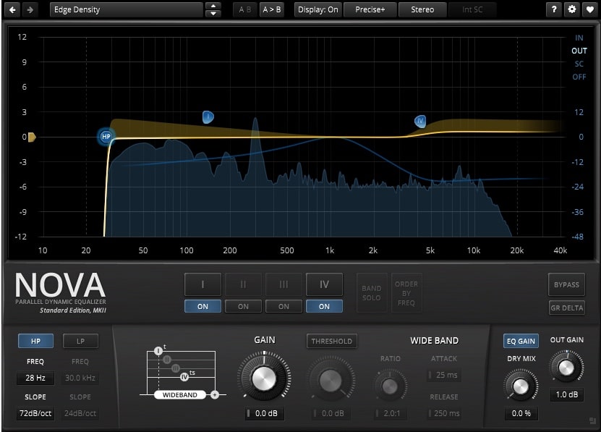Click the HP filter frequency field showing 28 Hz

[x=35, y=378]
